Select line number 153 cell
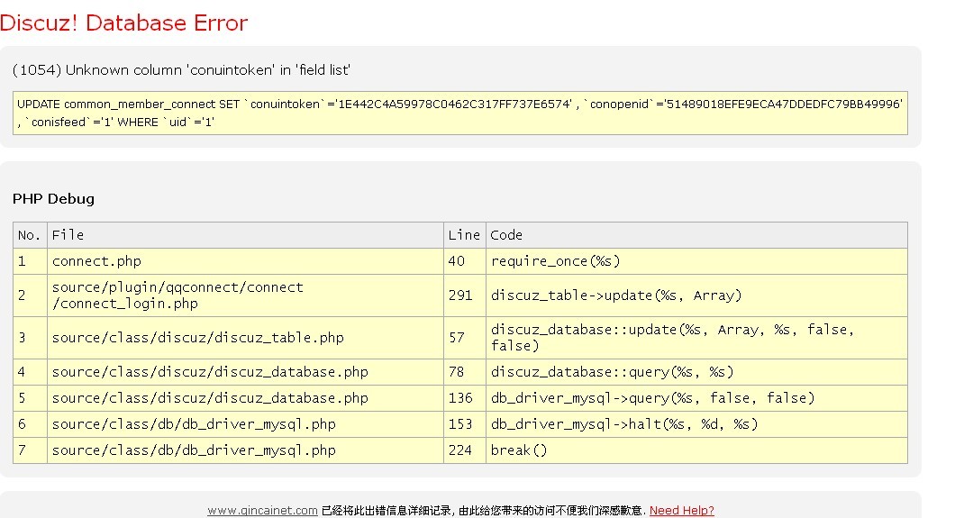 tap(465, 424)
